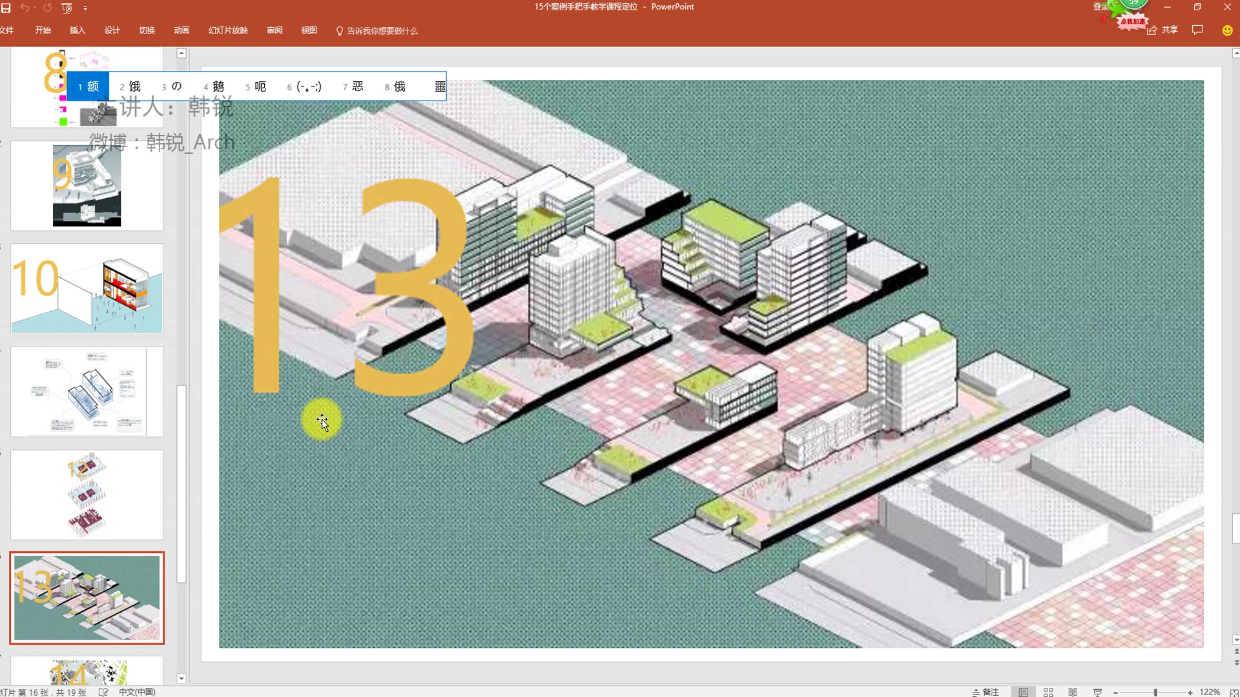Viewport: 1240px width, 697px height.
Task: Click the 点我加速 accelerator badge
Action: 1133,21
